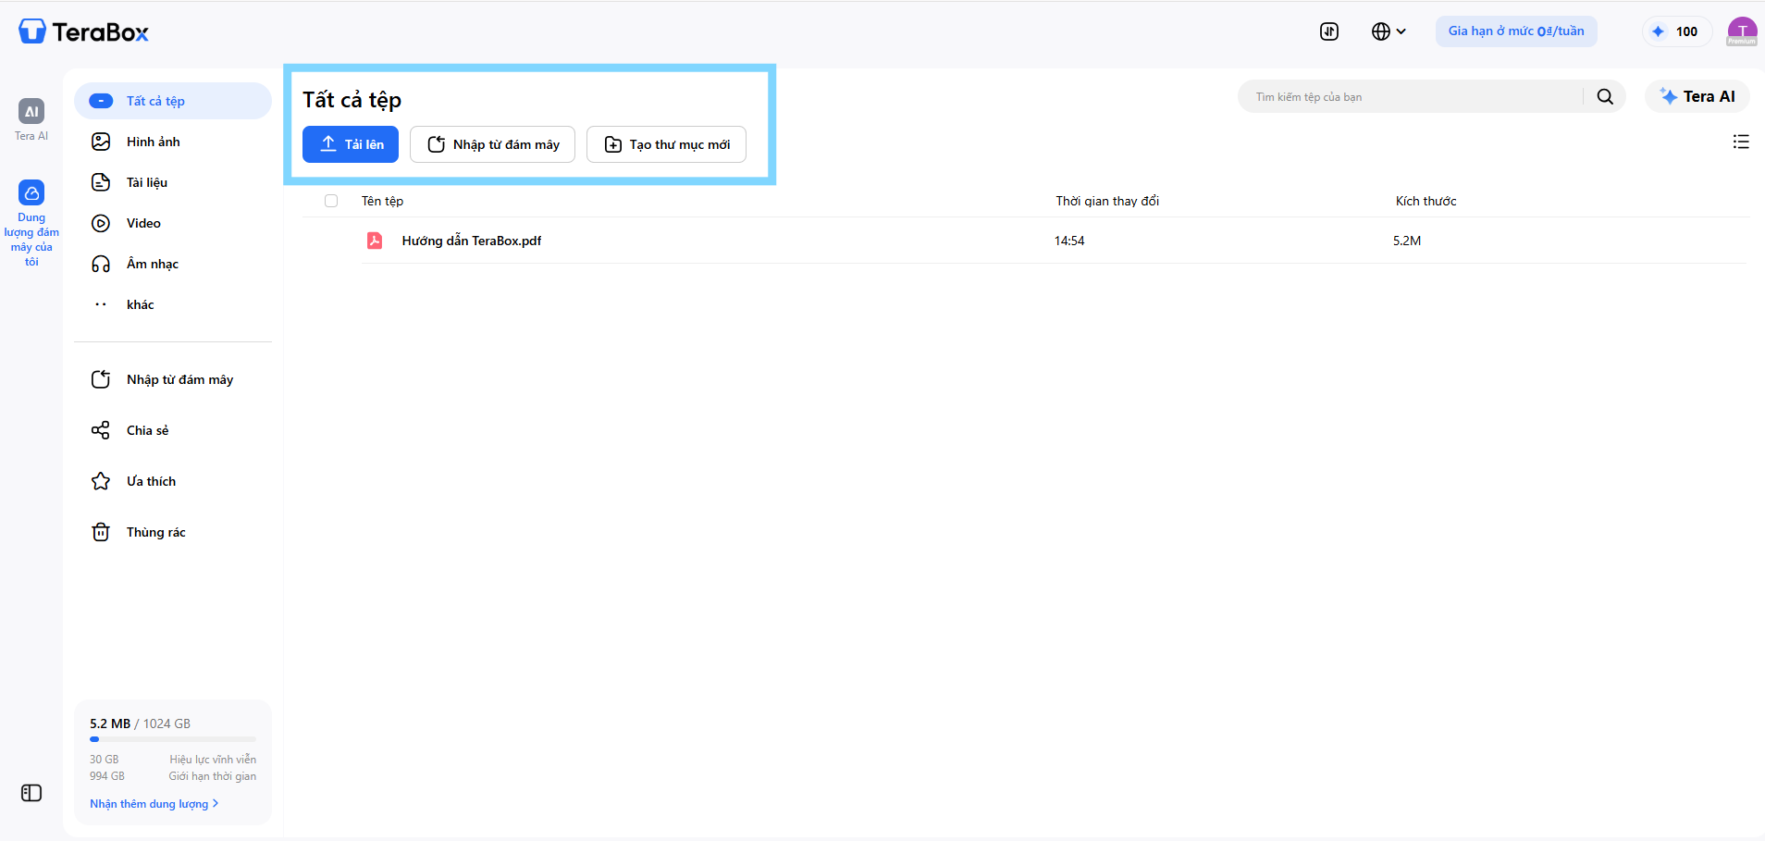Switch view with the list layout icon
This screenshot has width=1765, height=841.
click(x=1741, y=142)
